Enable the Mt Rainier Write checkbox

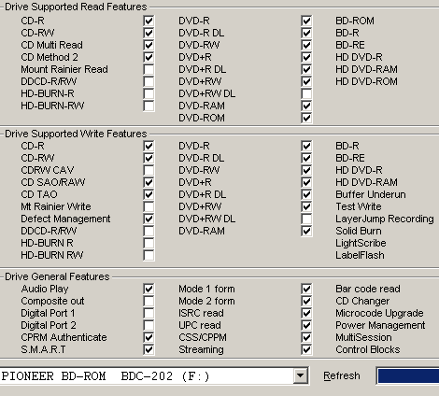(x=149, y=206)
